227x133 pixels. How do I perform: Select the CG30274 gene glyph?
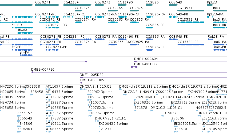click(78, 11)
